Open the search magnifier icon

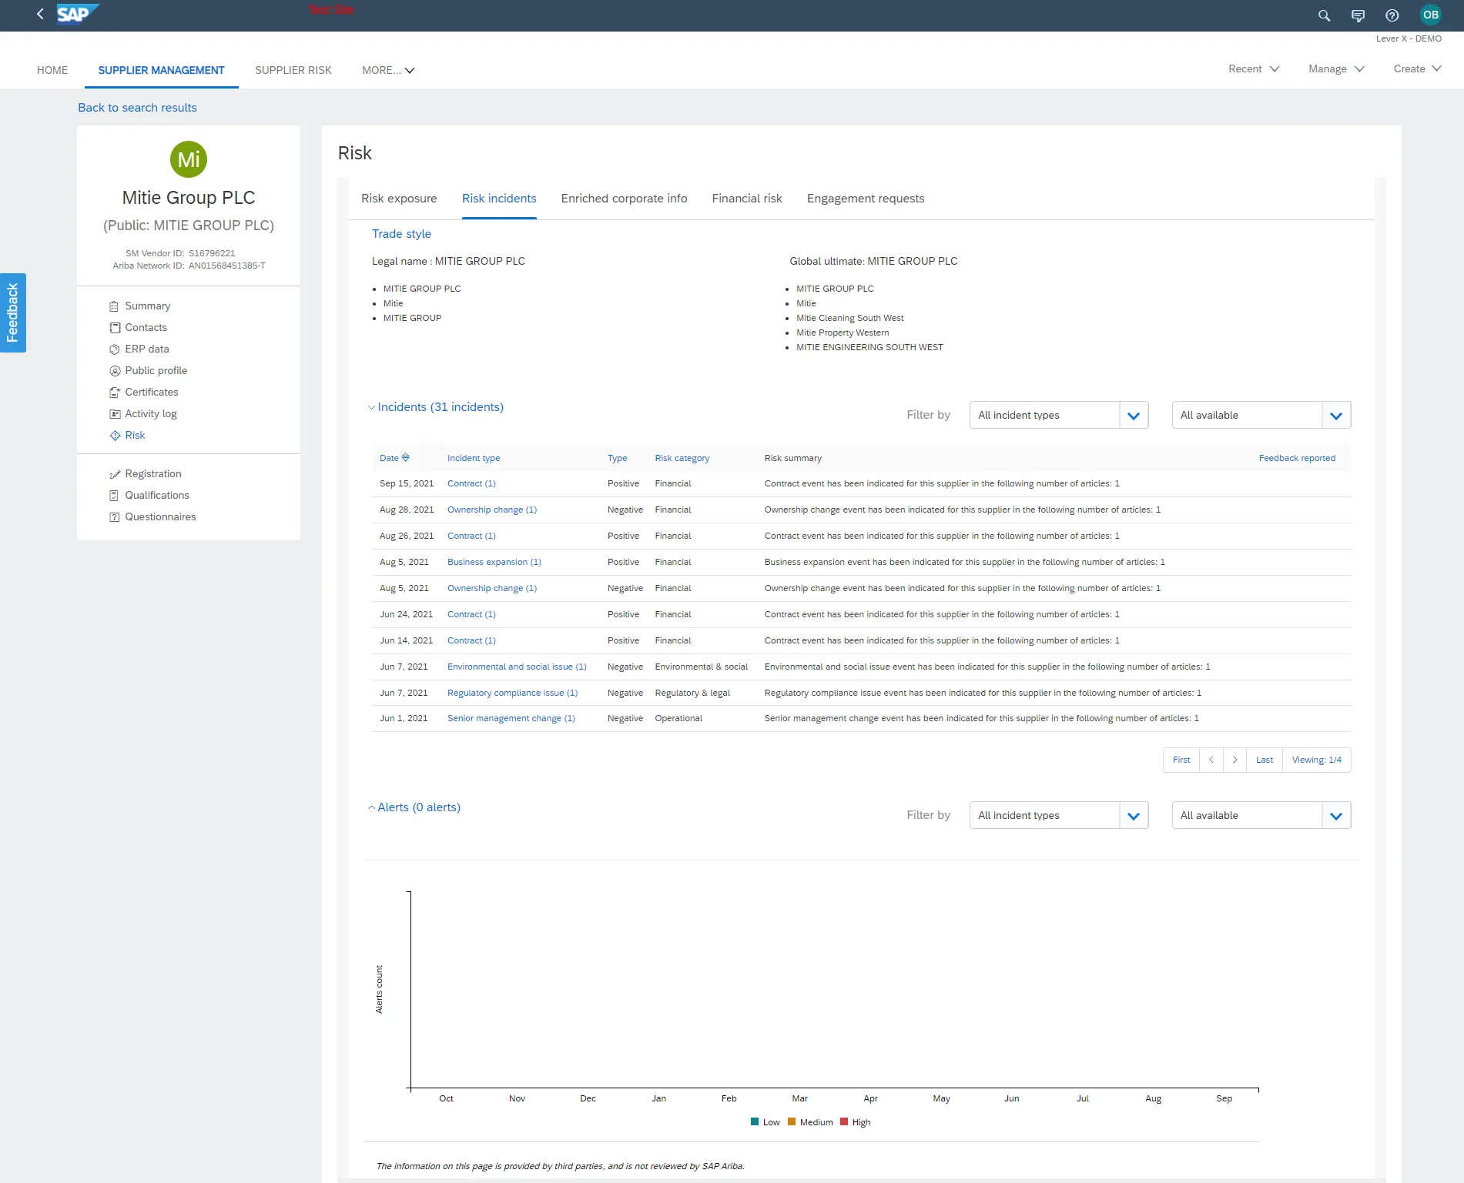(1324, 15)
